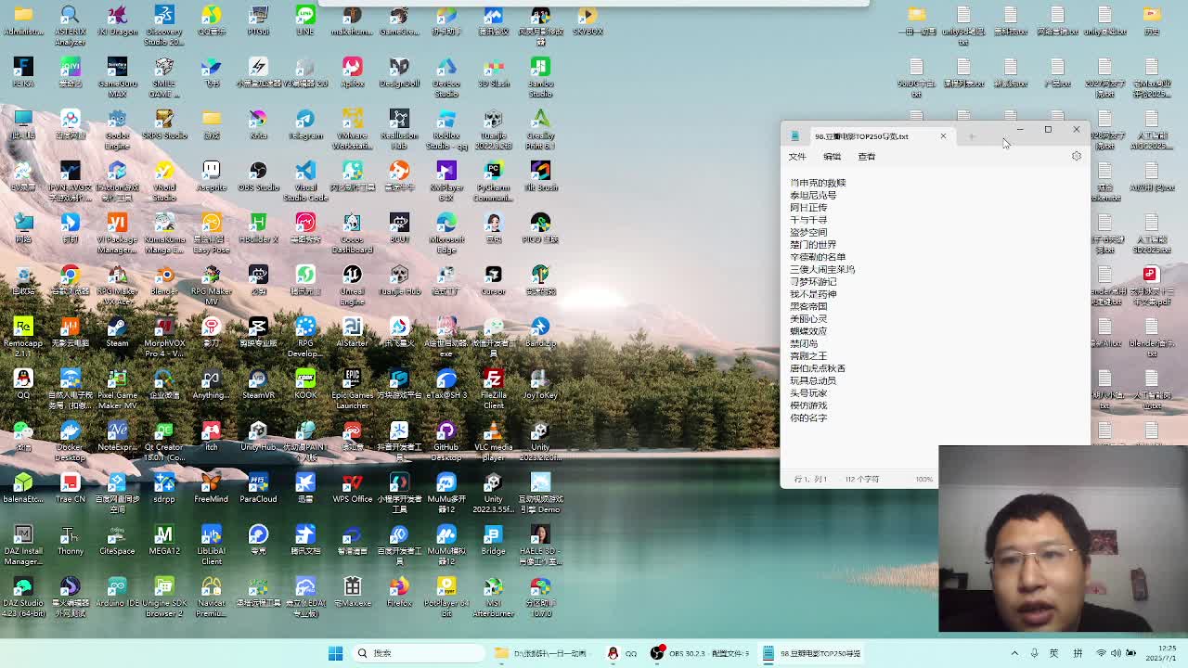
Task: Select the Unreal Engine desktop icon
Action: coord(352,285)
